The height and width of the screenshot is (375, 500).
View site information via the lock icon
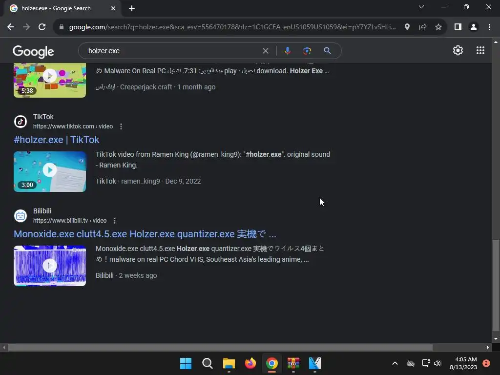tap(62, 27)
